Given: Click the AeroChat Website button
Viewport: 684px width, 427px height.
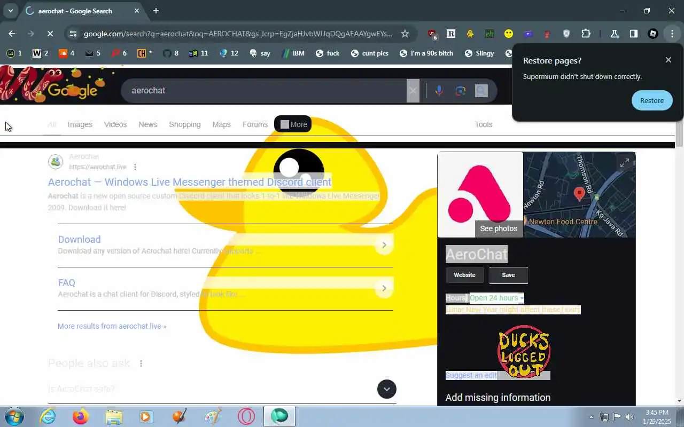Looking at the screenshot, I should point(464,275).
